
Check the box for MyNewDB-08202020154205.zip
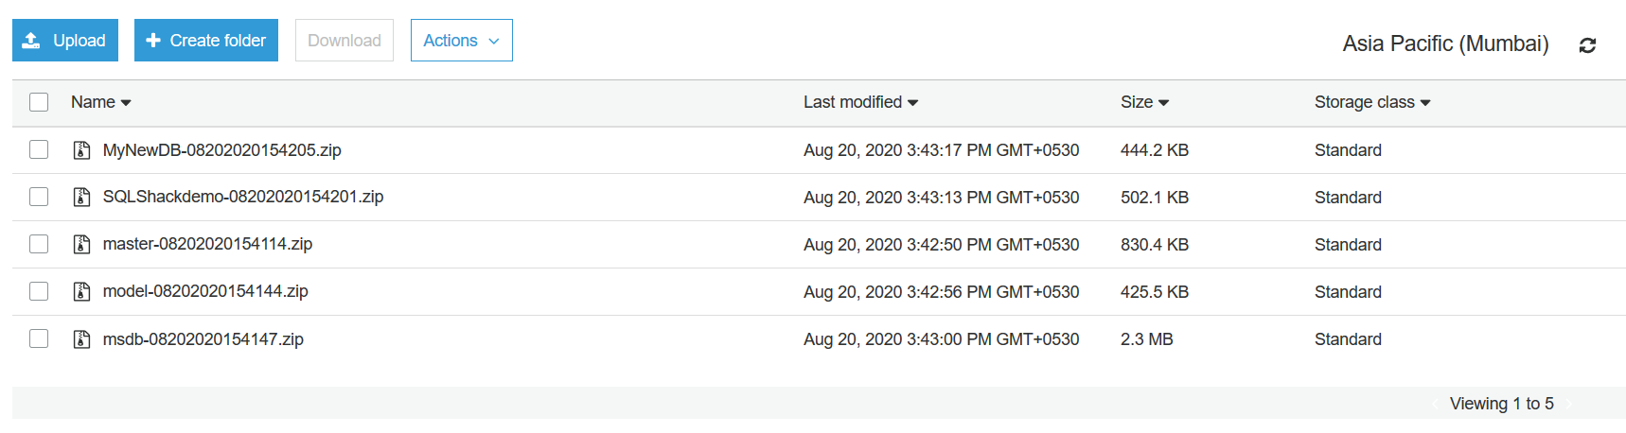coord(39,149)
